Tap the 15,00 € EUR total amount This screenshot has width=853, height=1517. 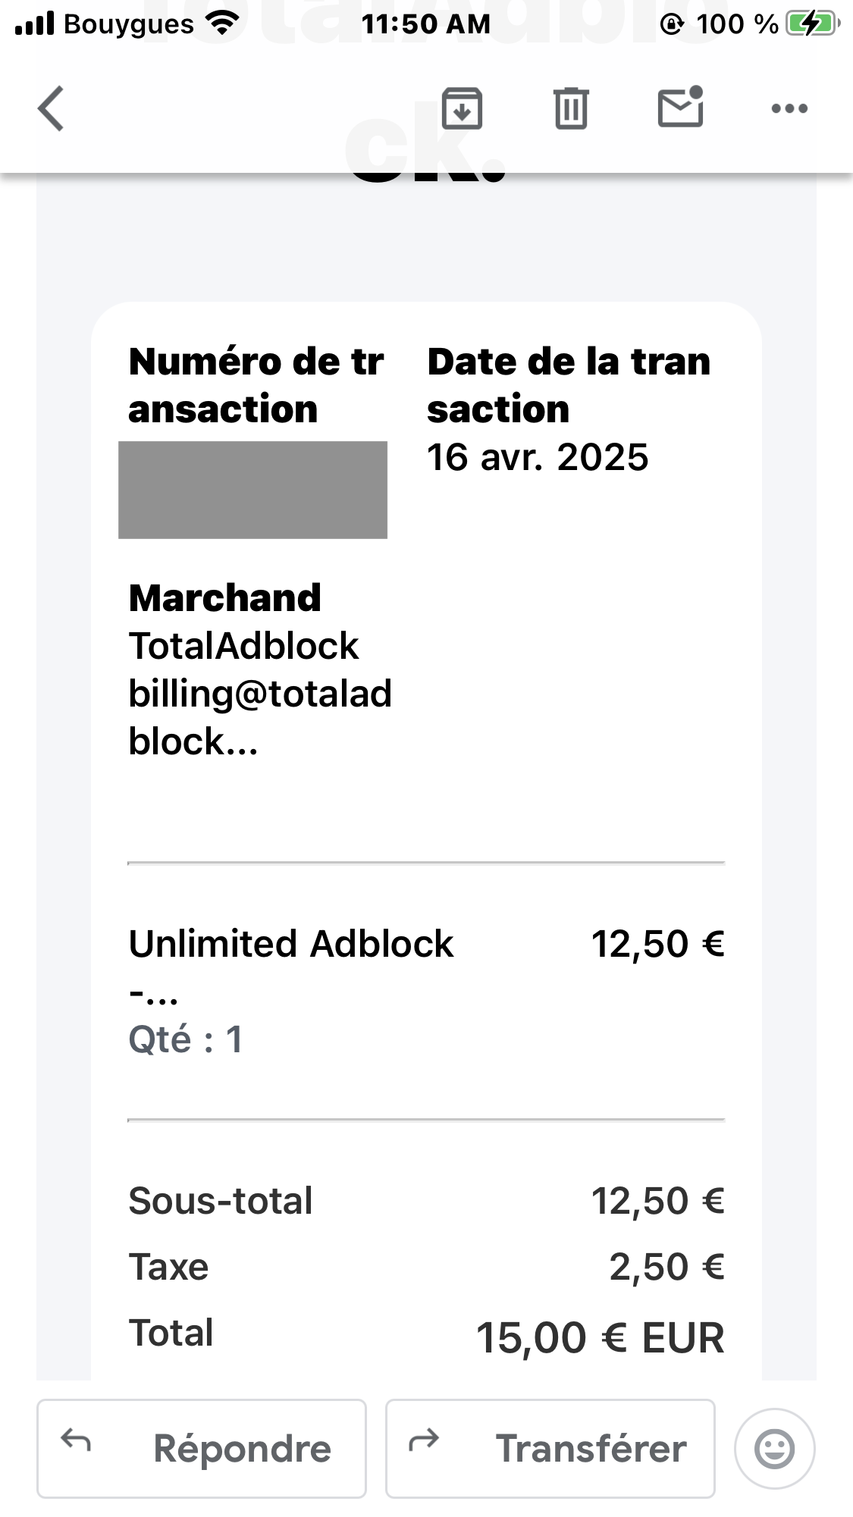point(600,1337)
